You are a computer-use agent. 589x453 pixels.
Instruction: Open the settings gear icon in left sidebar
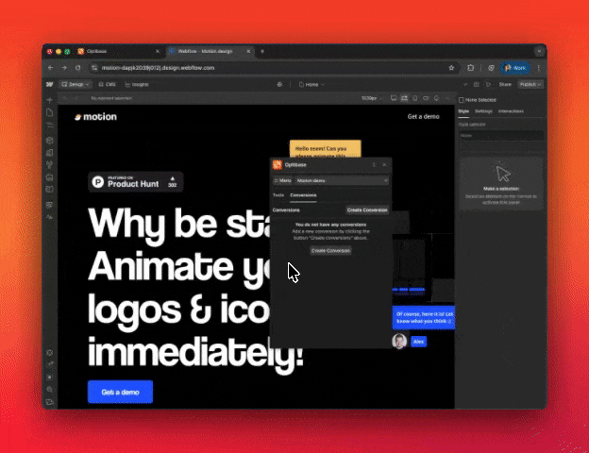click(x=49, y=353)
